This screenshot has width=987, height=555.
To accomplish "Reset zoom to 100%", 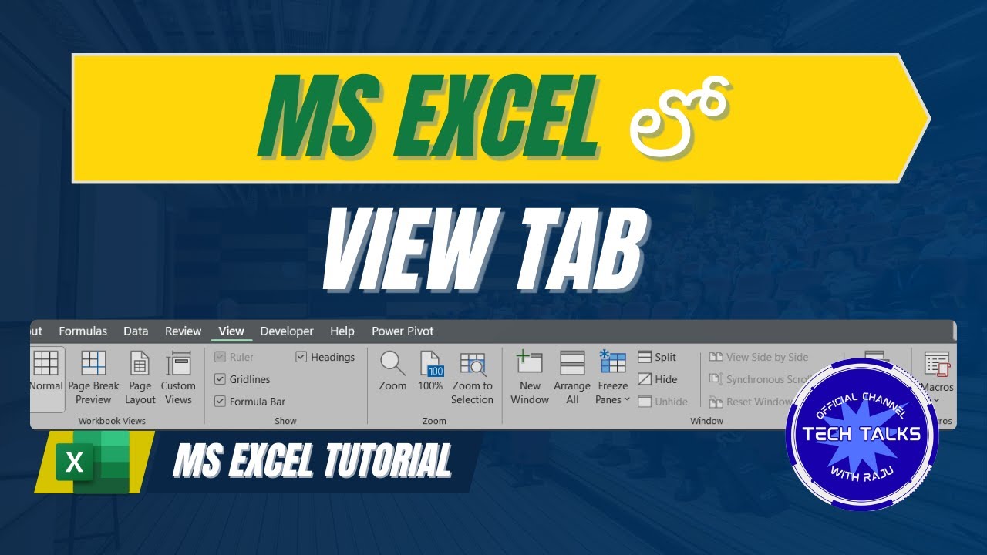I will click(430, 371).
